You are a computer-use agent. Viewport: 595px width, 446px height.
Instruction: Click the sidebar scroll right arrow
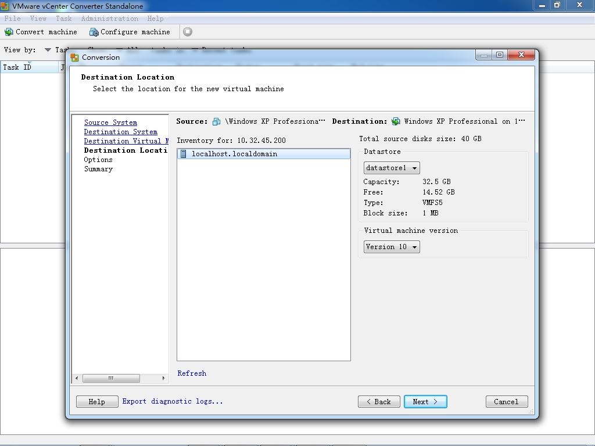[163, 378]
